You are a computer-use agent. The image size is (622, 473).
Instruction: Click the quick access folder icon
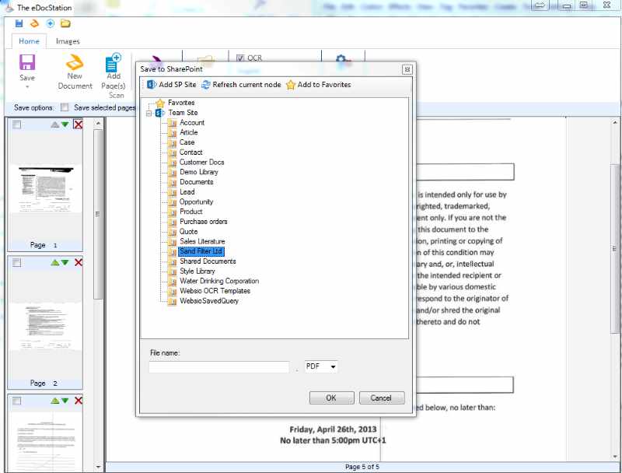(65, 24)
